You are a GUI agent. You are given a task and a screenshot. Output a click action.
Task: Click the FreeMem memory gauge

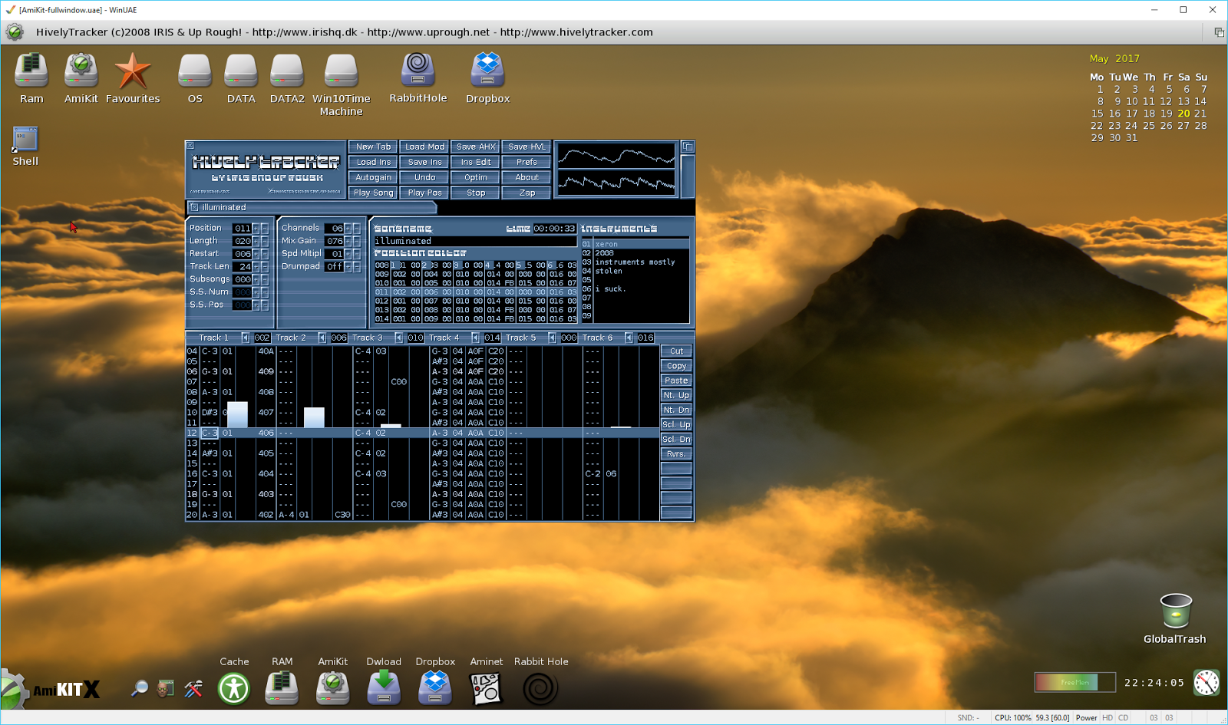click(1074, 682)
